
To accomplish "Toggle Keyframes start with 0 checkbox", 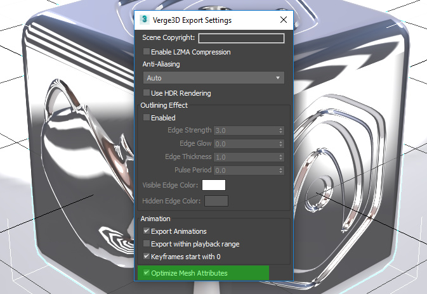I will pyautogui.click(x=147, y=256).
